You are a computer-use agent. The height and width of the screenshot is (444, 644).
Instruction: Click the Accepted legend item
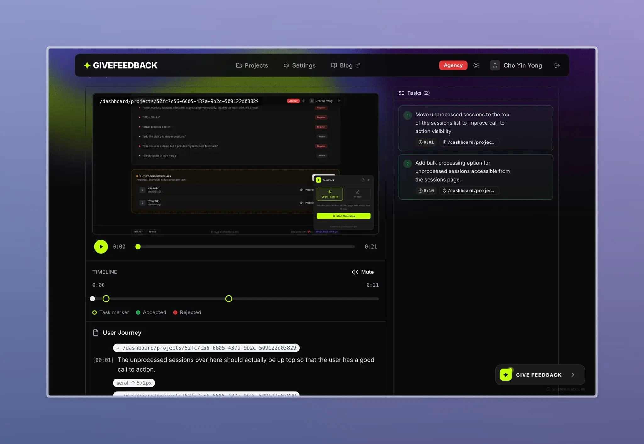click(x=151, y=312)
